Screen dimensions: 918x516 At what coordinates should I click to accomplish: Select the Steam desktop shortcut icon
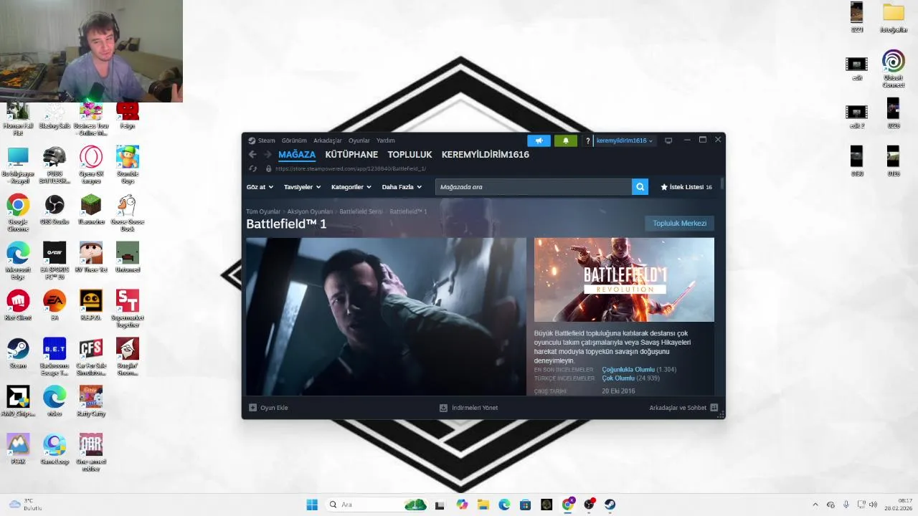(18, 353)
